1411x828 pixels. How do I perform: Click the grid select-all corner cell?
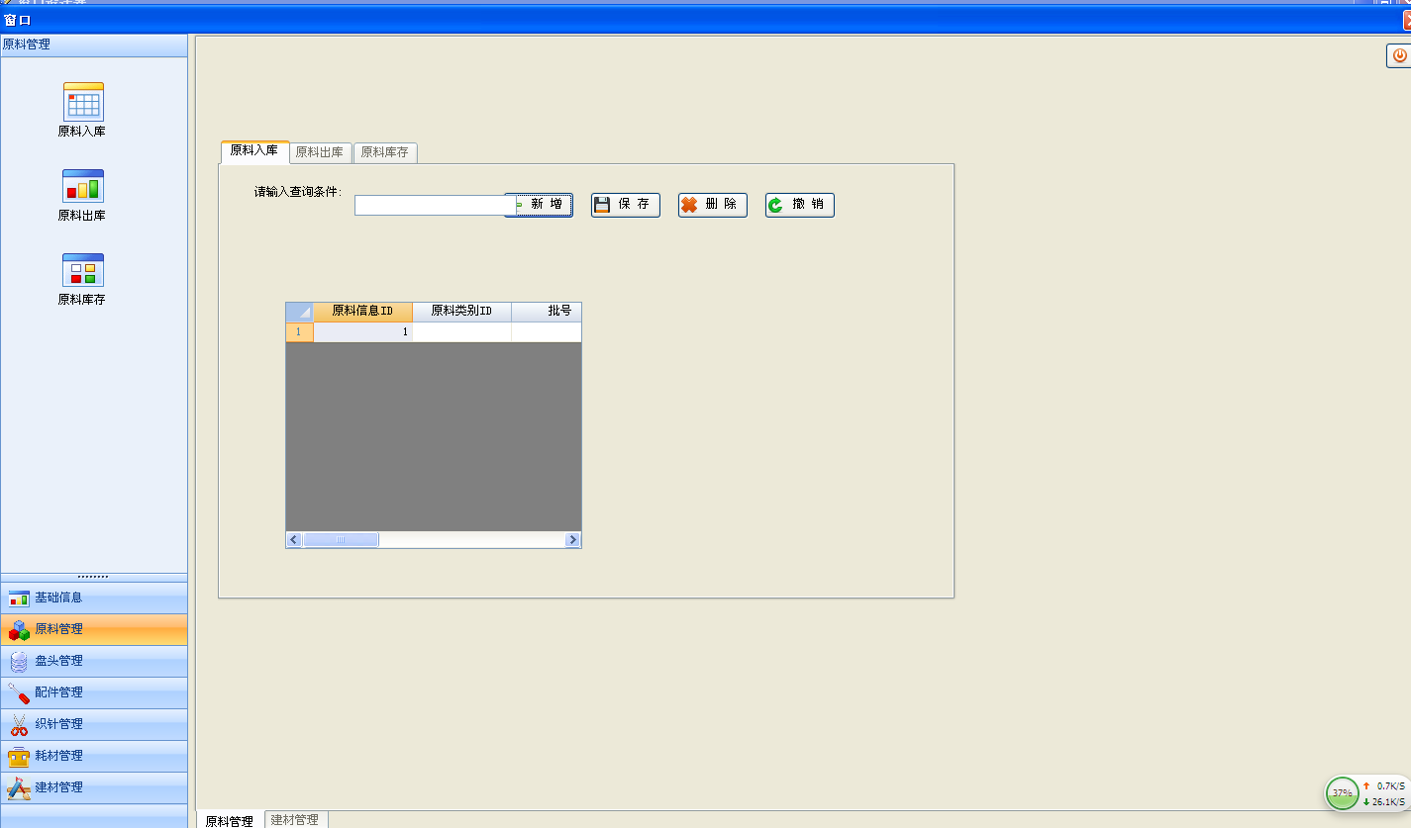[300, 312]
